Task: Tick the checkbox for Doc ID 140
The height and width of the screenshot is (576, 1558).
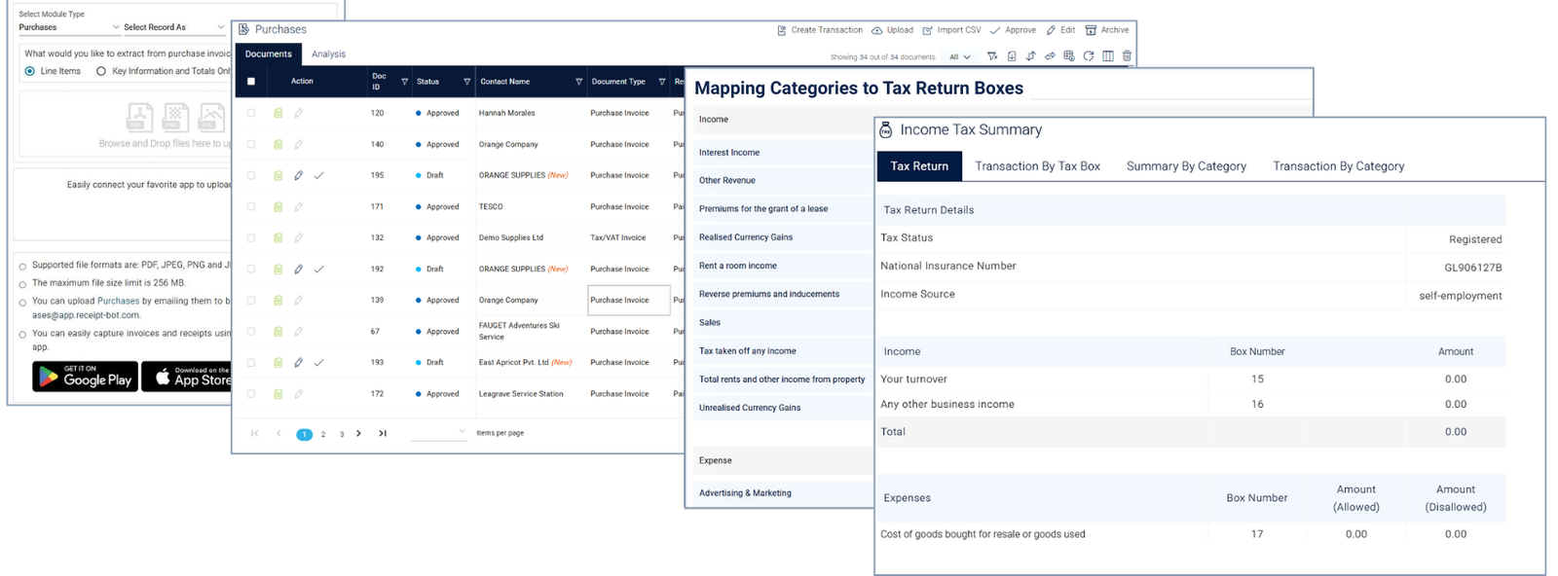Action: (x=251, y=144)
